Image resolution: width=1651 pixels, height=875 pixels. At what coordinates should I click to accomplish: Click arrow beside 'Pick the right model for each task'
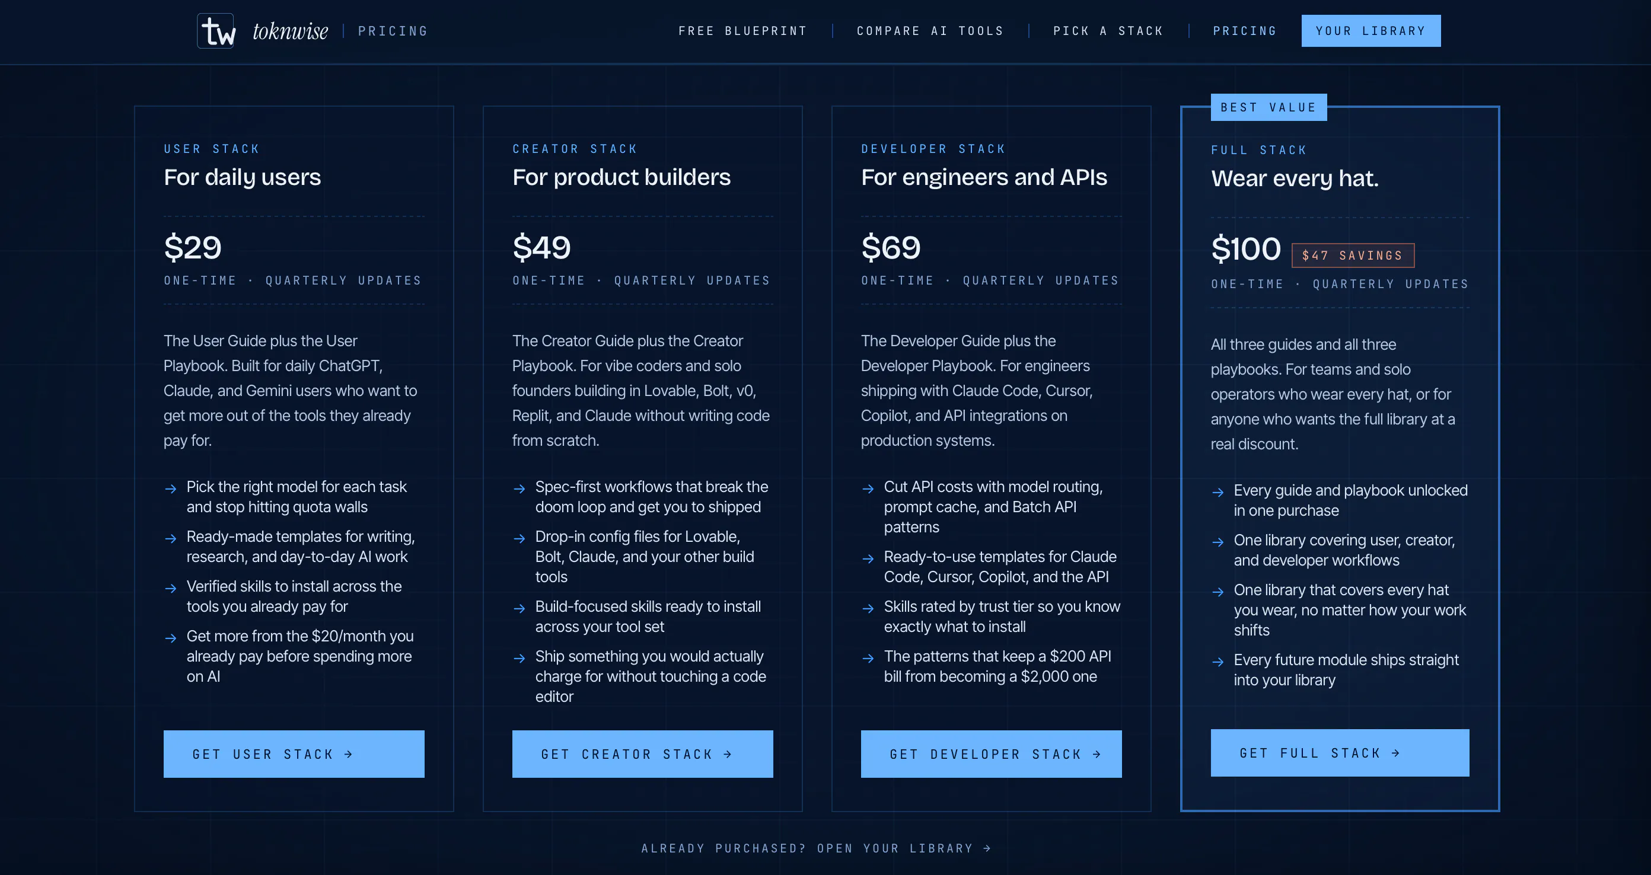170,488
